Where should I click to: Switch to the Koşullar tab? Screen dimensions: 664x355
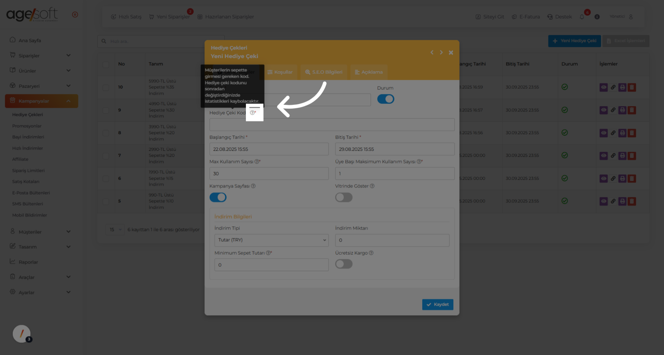pos(280,72)
